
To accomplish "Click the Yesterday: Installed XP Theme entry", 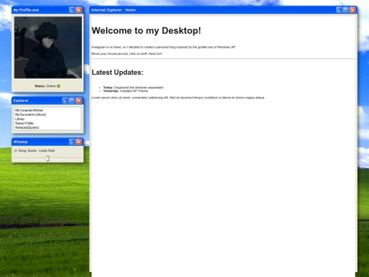I will click(x=126, y=91).
